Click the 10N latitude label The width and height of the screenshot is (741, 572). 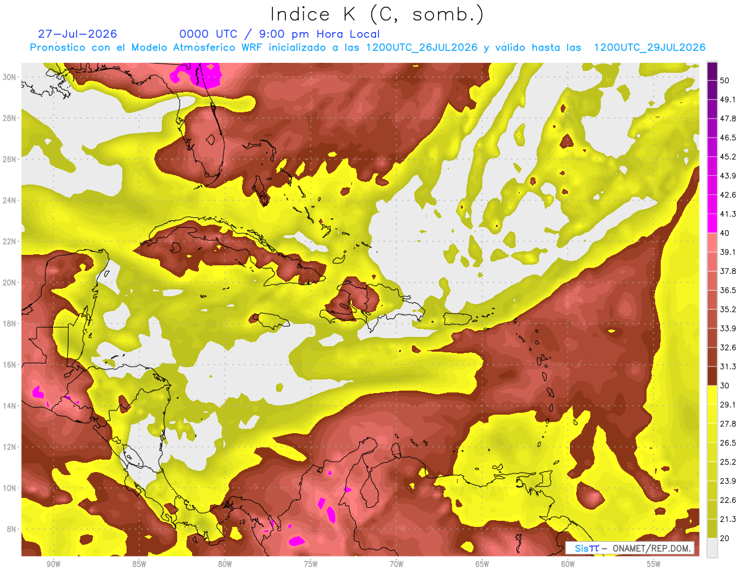tap(10, 488)
